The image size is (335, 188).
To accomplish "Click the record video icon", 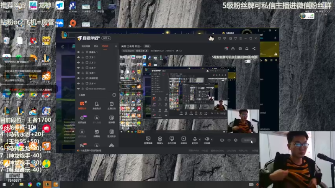I will [x=222, y=140].
